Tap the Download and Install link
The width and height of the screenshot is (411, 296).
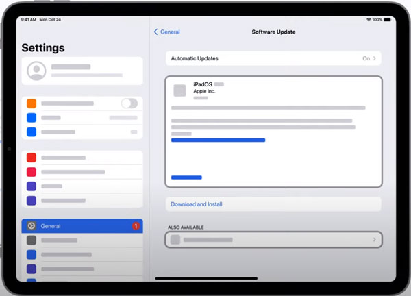tap(197, 204)
